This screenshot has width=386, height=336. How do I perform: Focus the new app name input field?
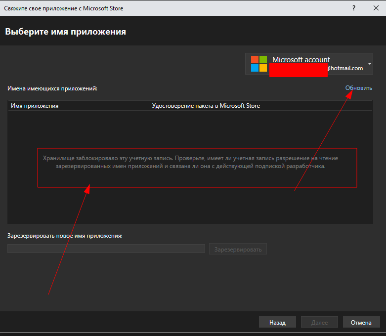pos(106,249)
